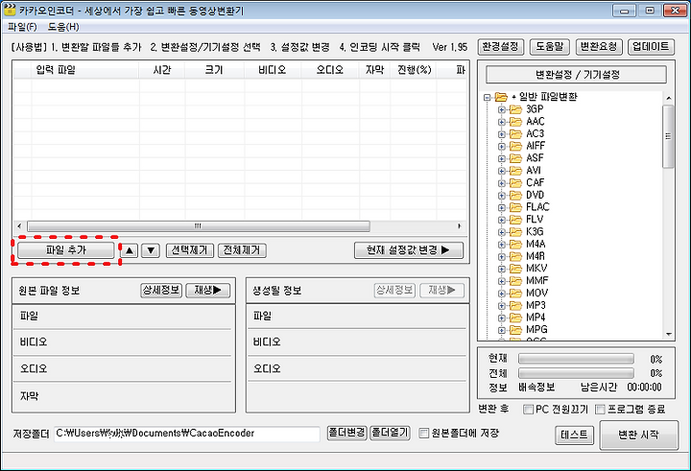Viewport: 691px width, 471px height.
Task: Select the M4R folder icon
Action: (x=515, y=256)
